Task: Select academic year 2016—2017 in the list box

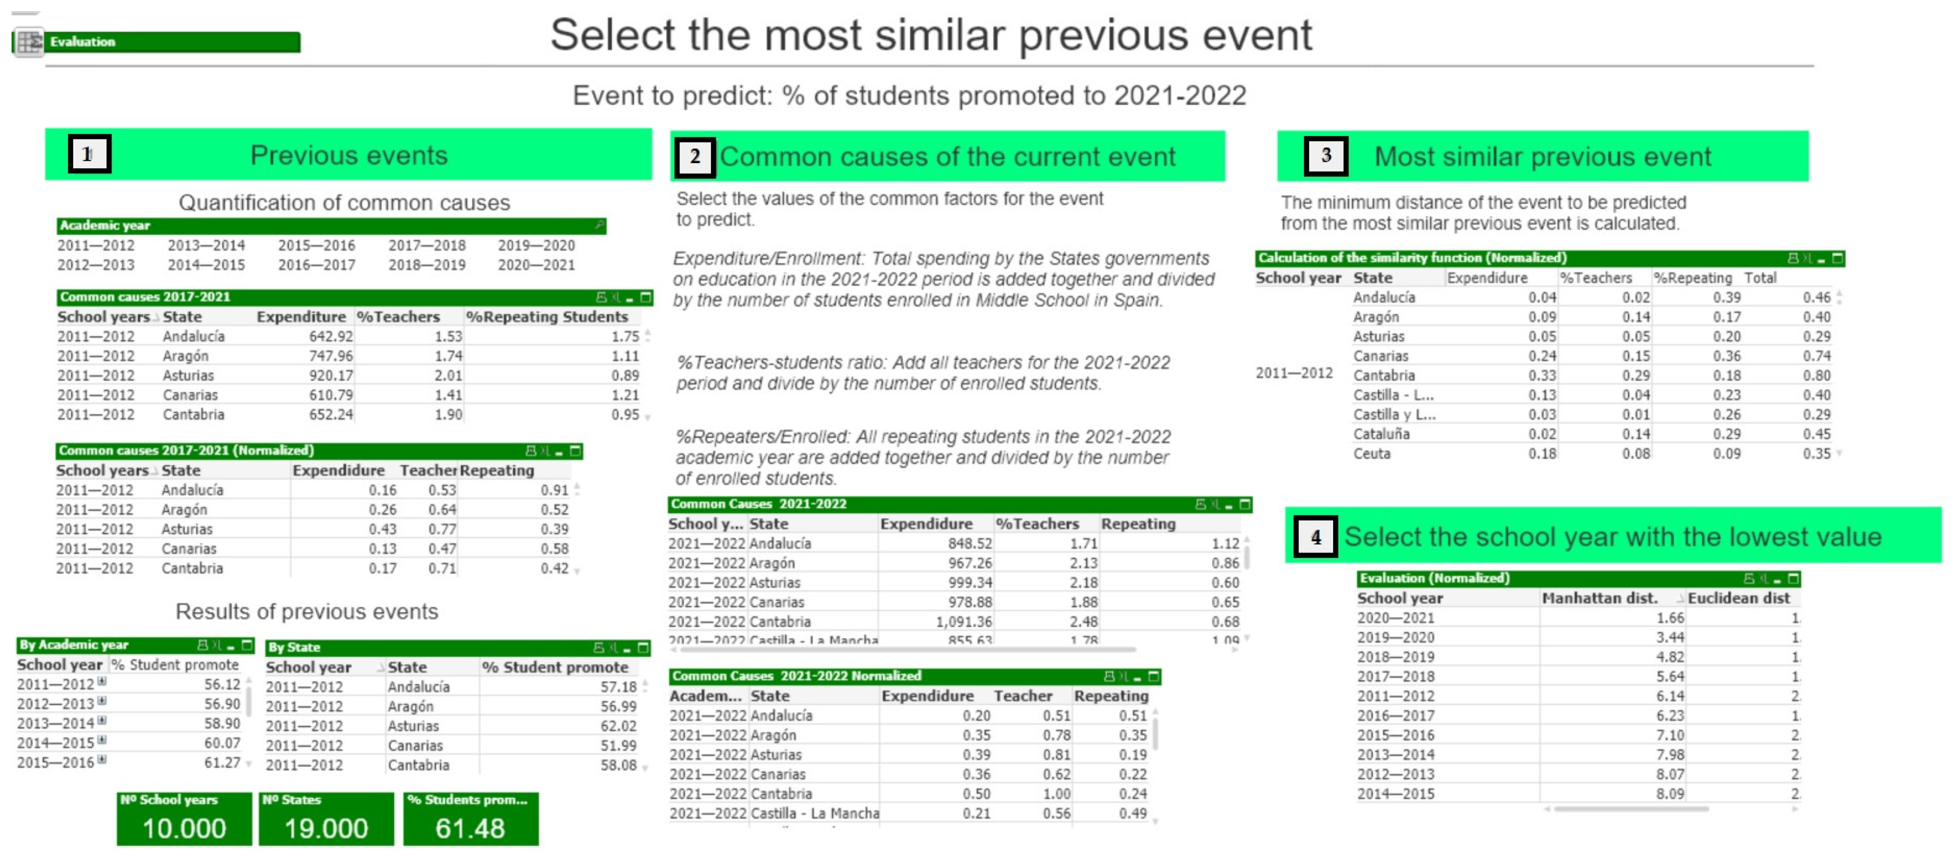Action: (x=316, y=265)
